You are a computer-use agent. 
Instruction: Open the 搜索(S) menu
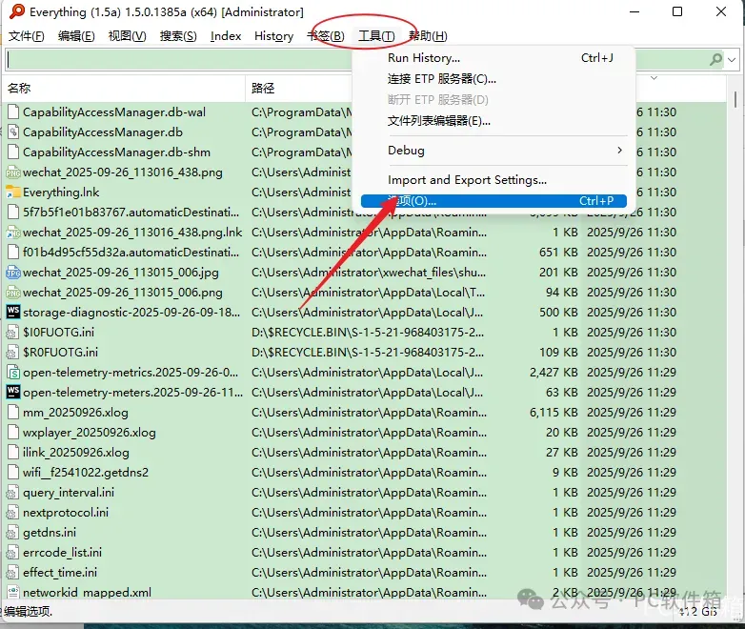click(178, 36)
